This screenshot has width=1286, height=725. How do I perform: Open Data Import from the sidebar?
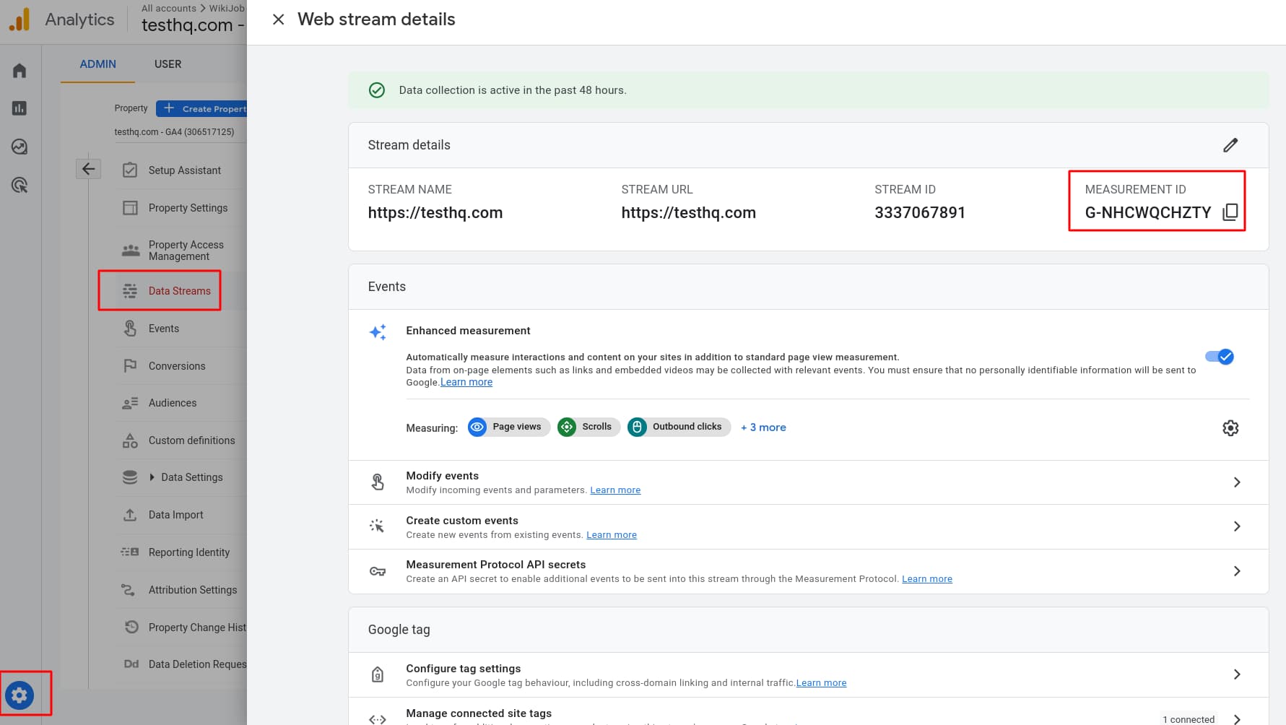coord(175,514)
